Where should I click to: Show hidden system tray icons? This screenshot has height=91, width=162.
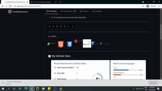point(134,89)
